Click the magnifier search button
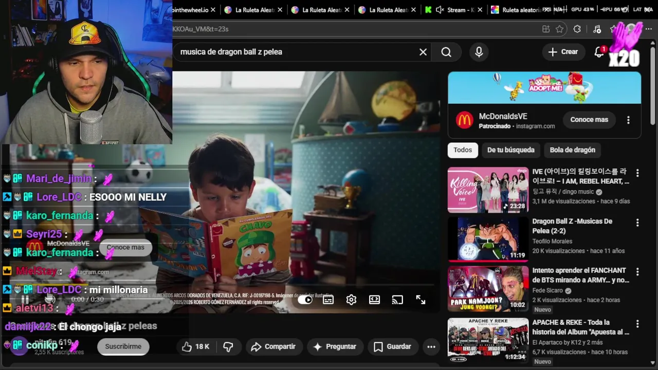This screenshot has height=370, width=658. [446, 52]
